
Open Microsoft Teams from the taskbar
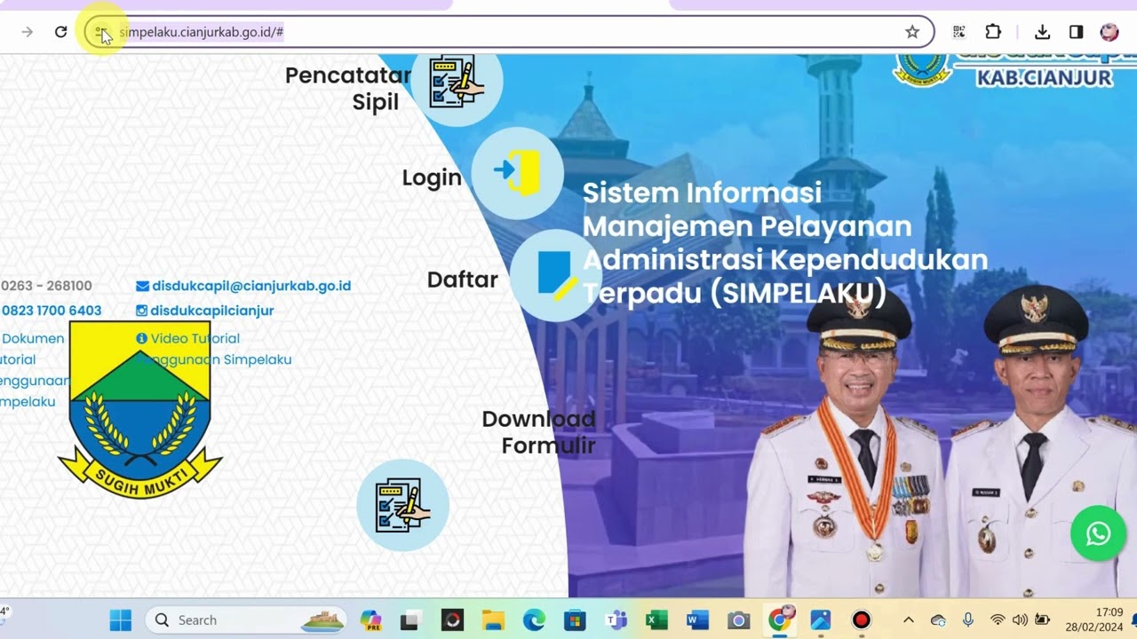pos(616,620)
